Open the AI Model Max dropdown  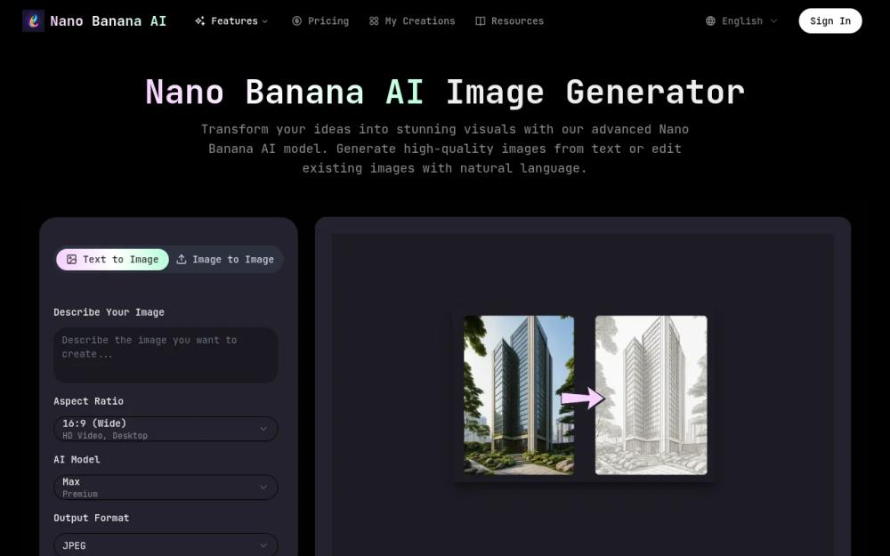pyautogui.click(x=166, y=488)
